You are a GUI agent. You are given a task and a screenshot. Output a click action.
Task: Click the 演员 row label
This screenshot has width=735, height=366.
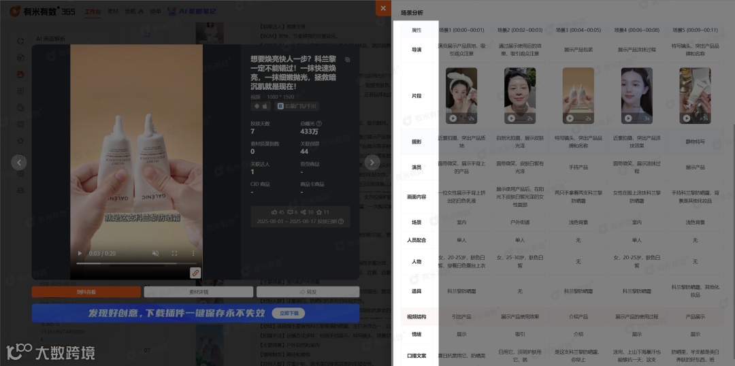click(416, 167)
